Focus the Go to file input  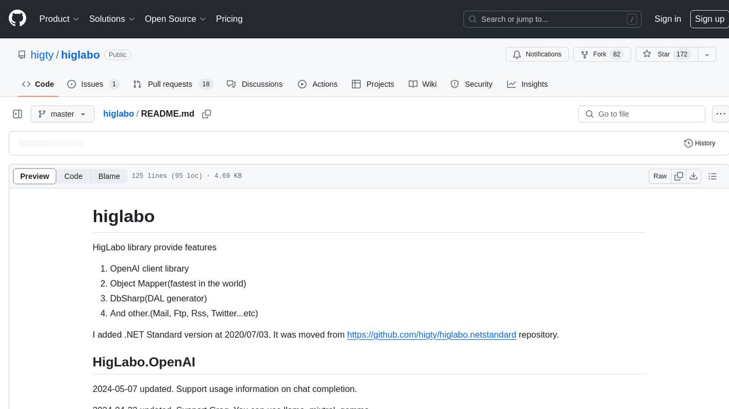tap(642, 114)
